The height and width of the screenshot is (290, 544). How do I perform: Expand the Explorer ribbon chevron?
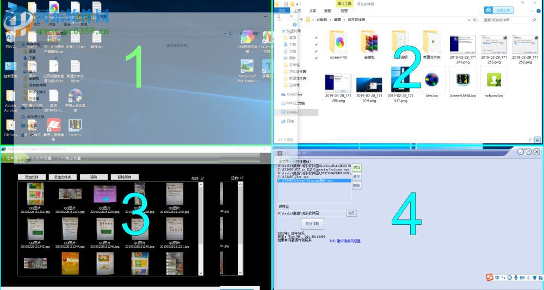(x=533, y=11)
